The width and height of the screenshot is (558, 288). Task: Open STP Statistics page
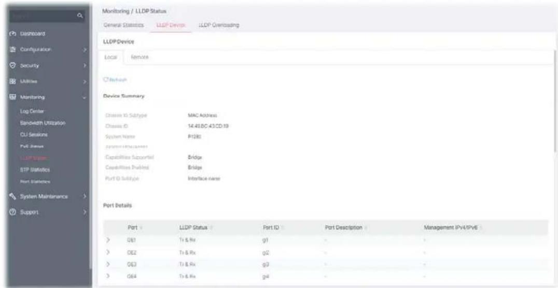(x=35, y=169)
